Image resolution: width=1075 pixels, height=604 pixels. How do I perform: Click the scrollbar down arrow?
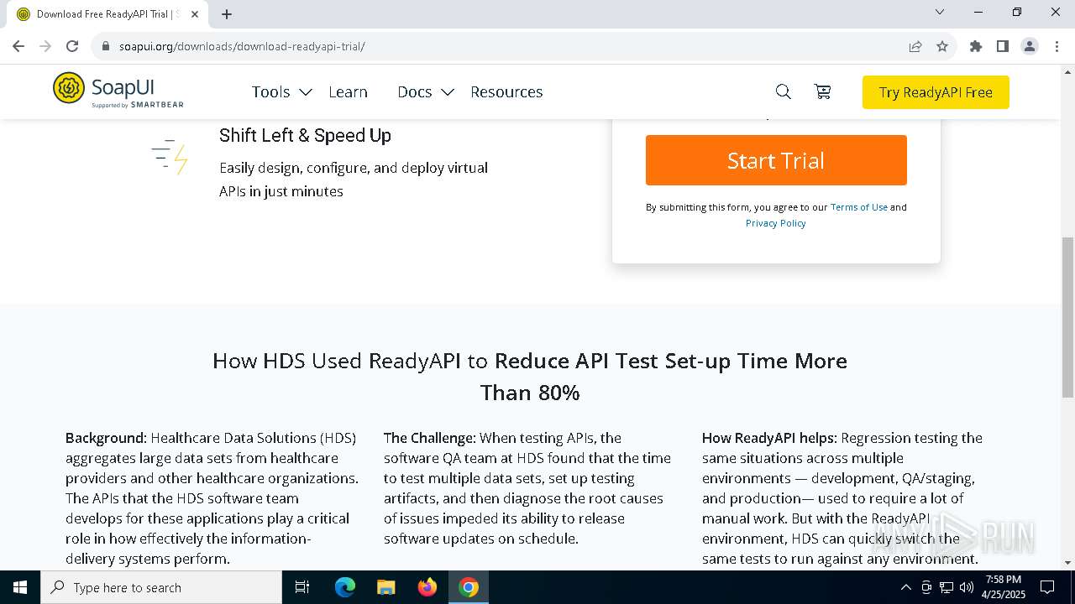click(x=1067, y=563)
